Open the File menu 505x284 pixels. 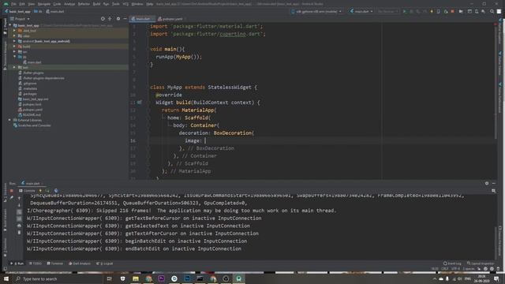point(13,4)
